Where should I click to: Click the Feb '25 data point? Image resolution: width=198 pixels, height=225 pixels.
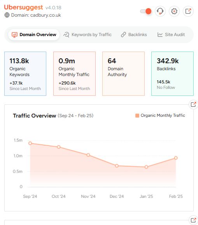pos(176,158)
